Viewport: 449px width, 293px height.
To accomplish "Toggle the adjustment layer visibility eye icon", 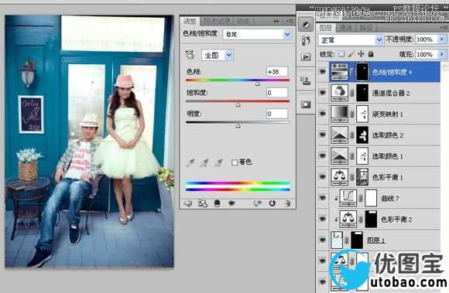I will click(x=231, y=203).
